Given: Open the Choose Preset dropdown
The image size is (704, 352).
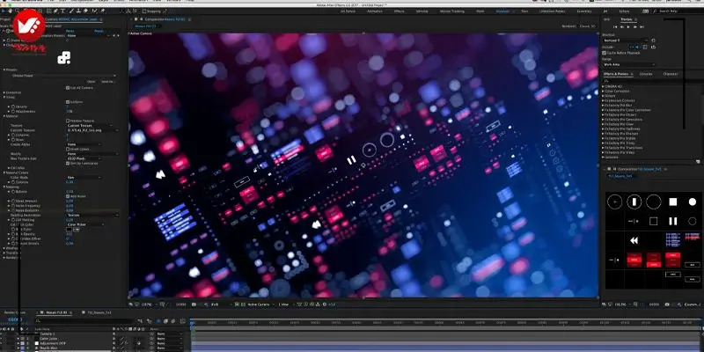Looking at the screenshot, I should click(64, 76).
